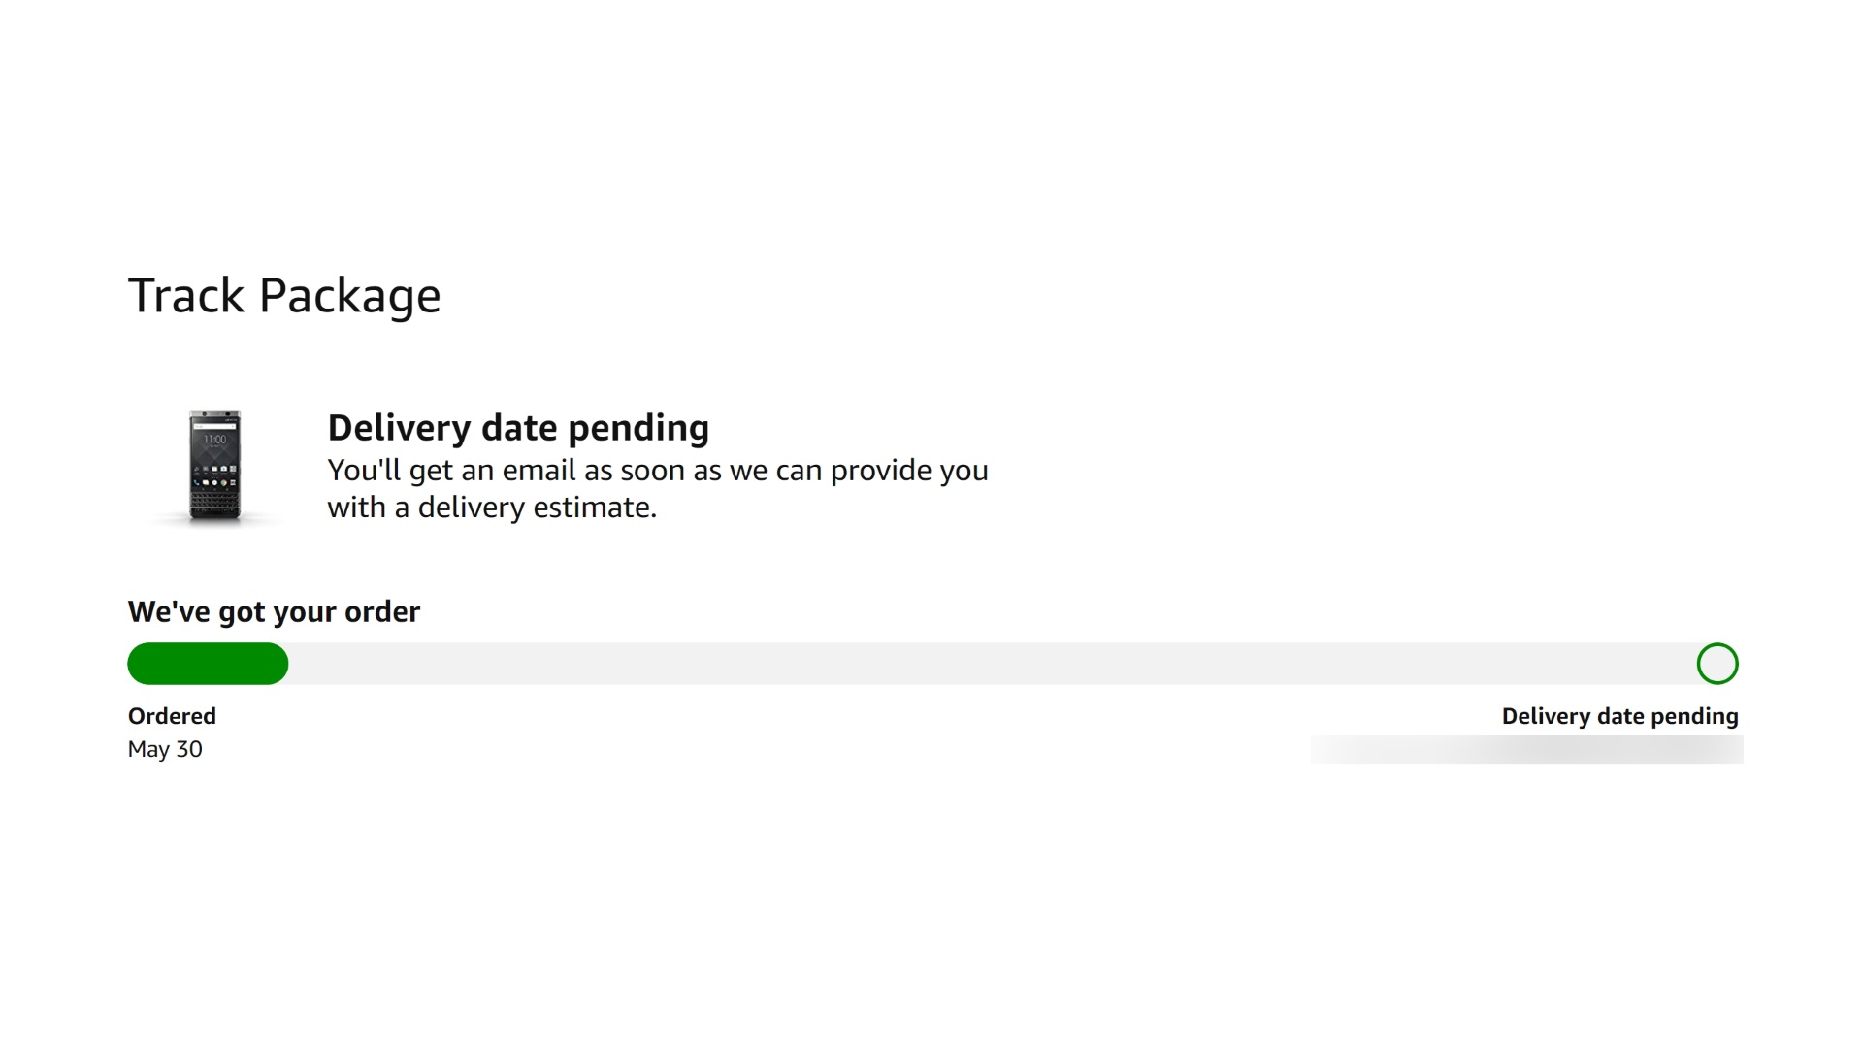The width and height of the screenshot is (1863, 1048).
Task: Click the word "Track" in the page title
Action: click(x=186, y=295)
